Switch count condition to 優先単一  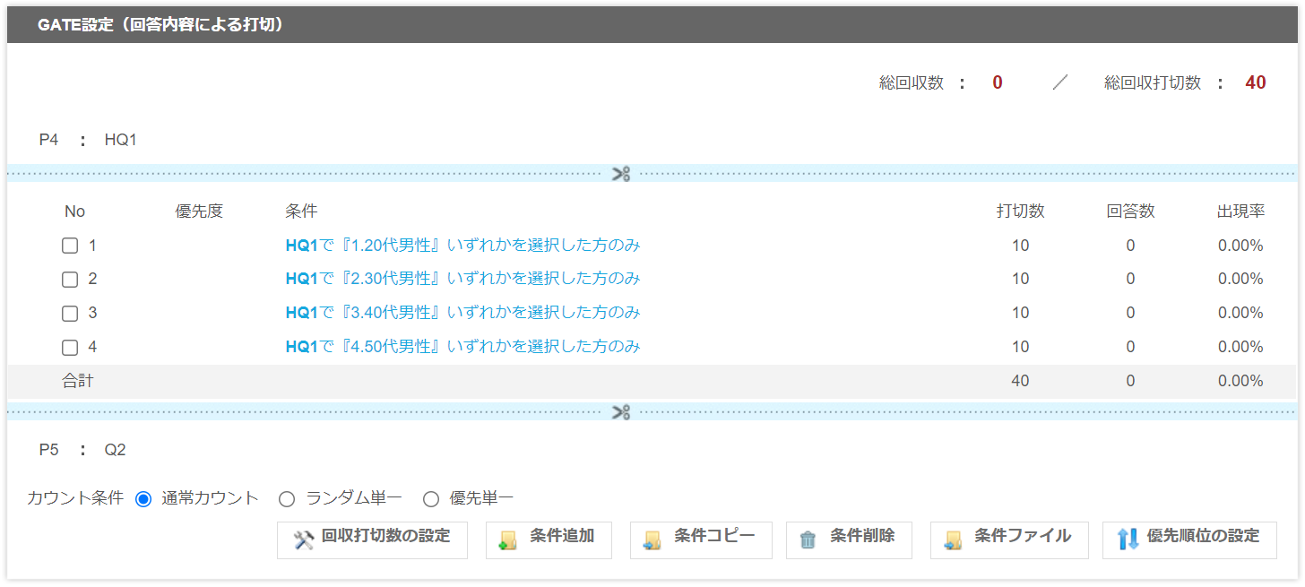pos(431,499)
